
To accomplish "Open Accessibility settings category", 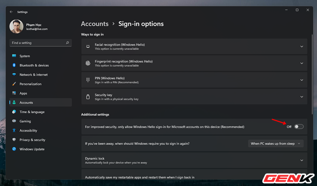I will pos(41,130).
